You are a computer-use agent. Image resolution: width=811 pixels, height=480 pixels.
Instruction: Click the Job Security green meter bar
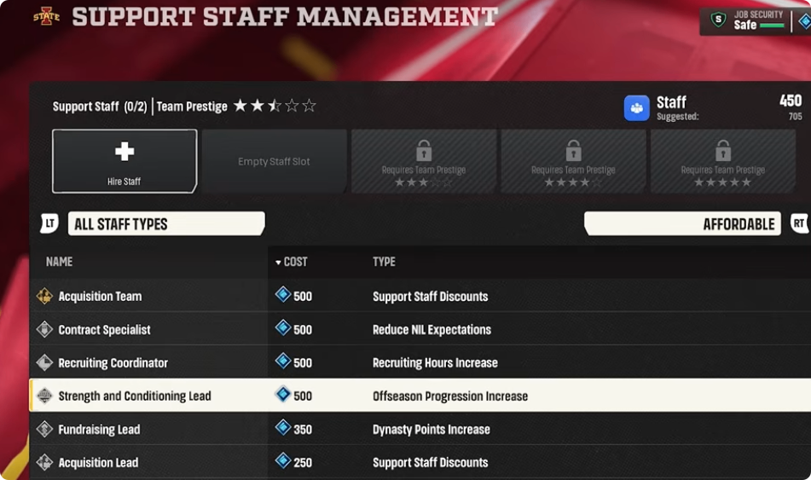tap(773, 26)
